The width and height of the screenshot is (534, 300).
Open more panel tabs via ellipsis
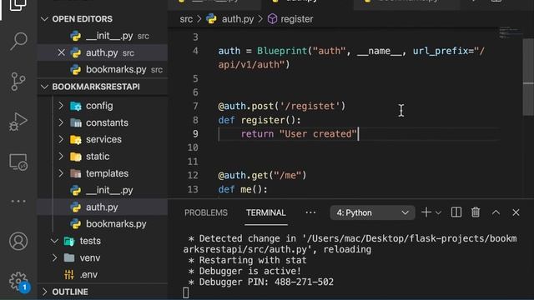(x=310, y=212)
